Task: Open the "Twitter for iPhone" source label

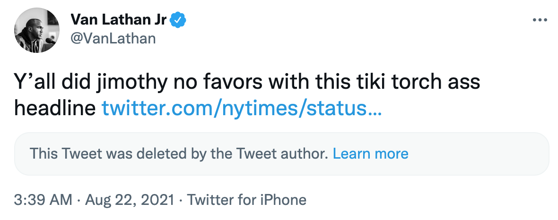Action: (x=247, y=200)
